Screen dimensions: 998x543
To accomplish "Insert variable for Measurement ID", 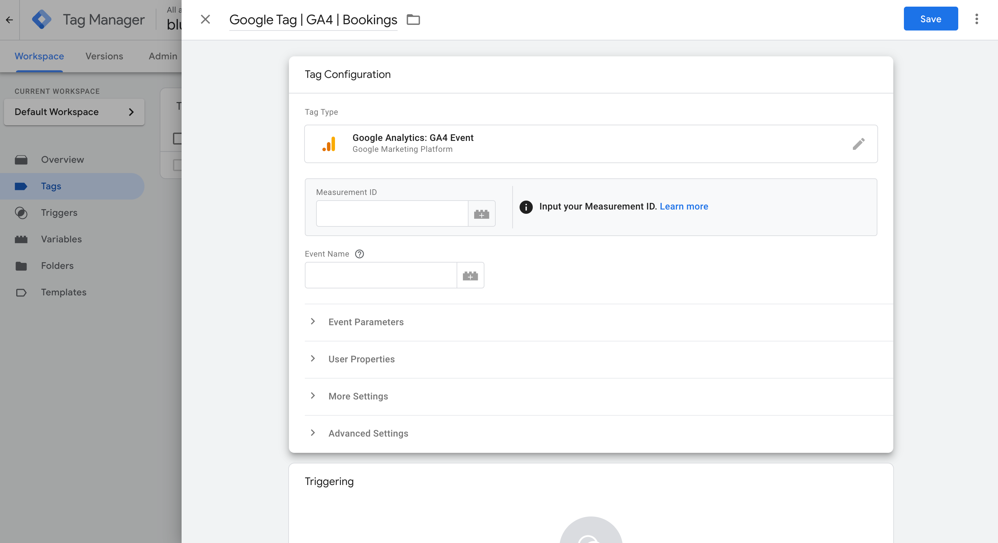I will (481, 213).
